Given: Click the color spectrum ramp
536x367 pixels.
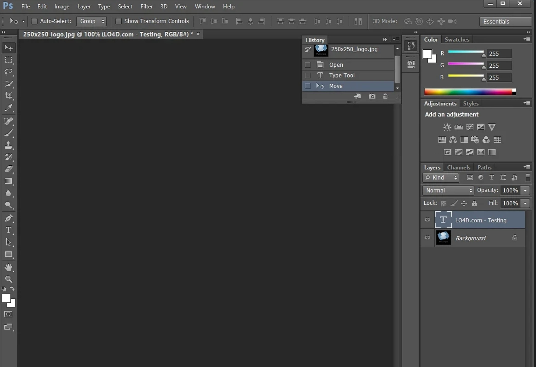Looking at the screenshot, I should 470,92.
